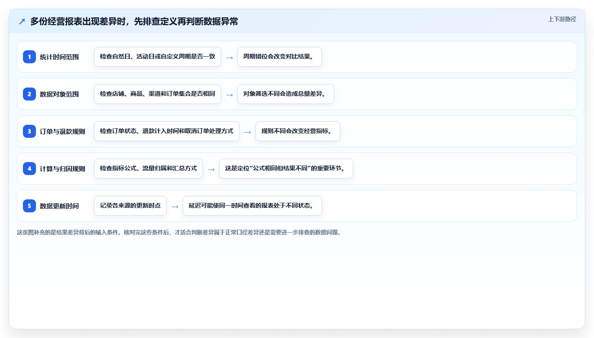Click box 周期错位会改变对比结果
Viewport: 594px width, 338px height.
pyautogui.click(x=280, y=57)
